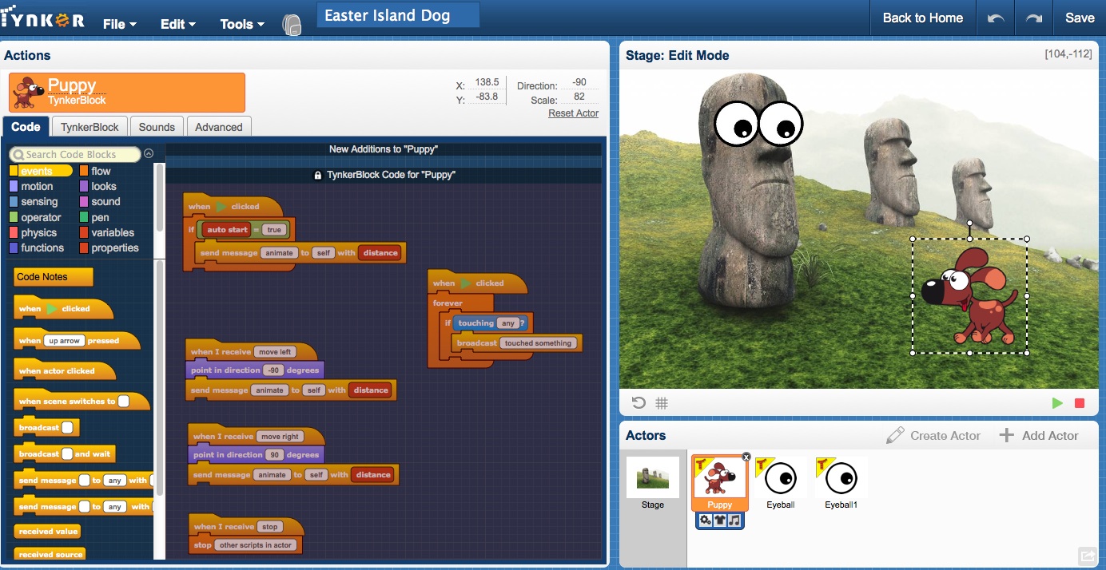The image size is (1106, 570).
Task: Open Puppy's settings gear icon
Action: [x=706, y=521]
